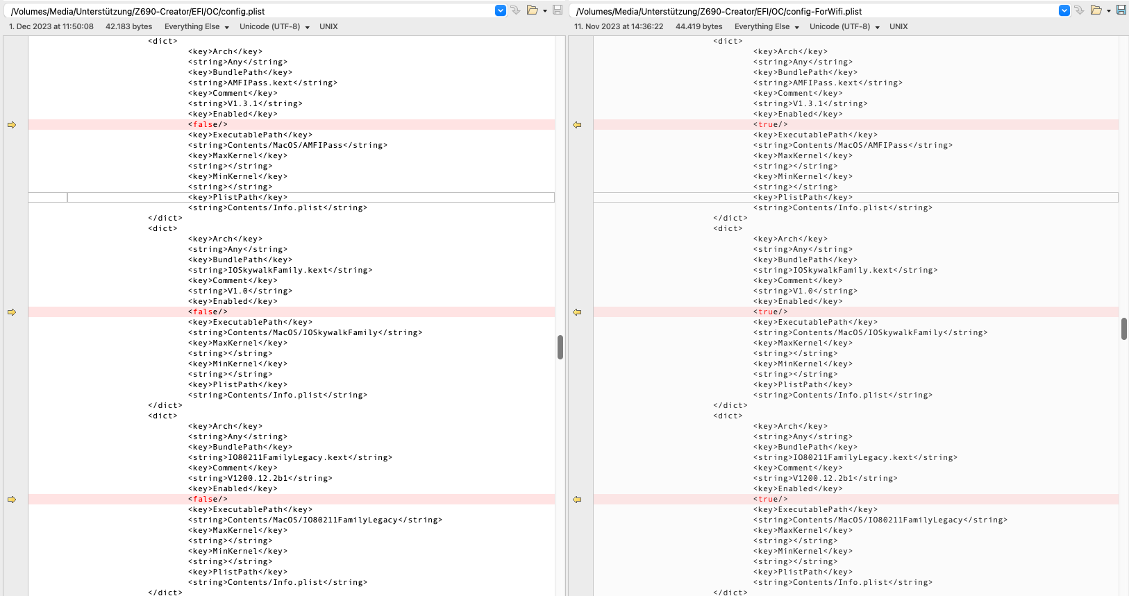The height and width of the screenshot is (596, 1129).
Task: Open the right pane Unicode (UTF-8) encoding dropdown
Action: (x=844, y=26)
